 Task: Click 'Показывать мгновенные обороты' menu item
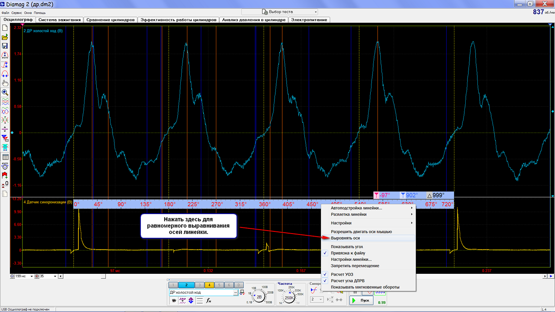point(369,287)
